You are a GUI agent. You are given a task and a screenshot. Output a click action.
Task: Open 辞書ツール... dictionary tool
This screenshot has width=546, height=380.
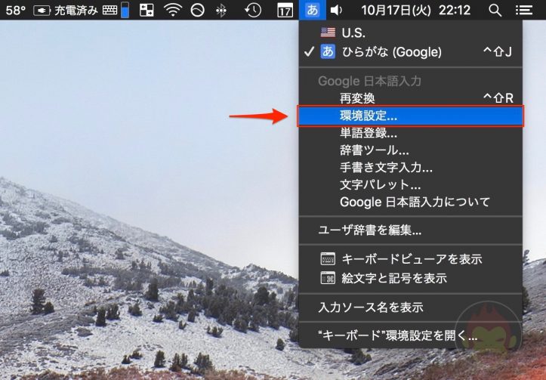tap(411, 150)
